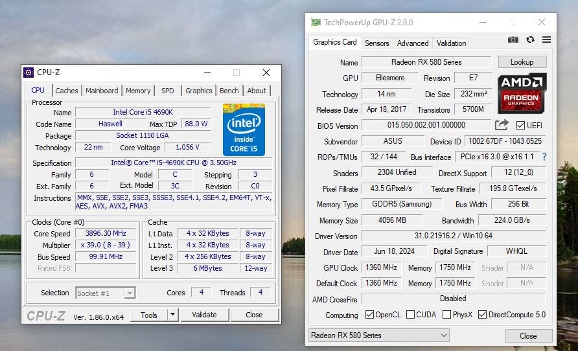
Task: Click the Driver Date value Jun 18, 2024
Action: point(394,251)
